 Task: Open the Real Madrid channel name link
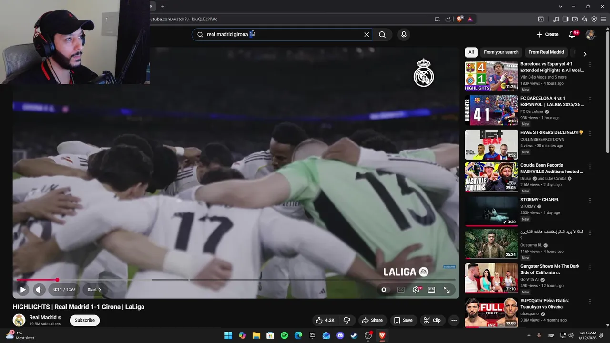(43, 317)
